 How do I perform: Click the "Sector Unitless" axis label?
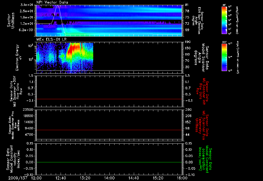(x=11, y=20)
